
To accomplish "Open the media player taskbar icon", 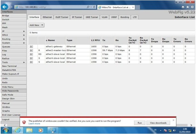I will [40, 130].
